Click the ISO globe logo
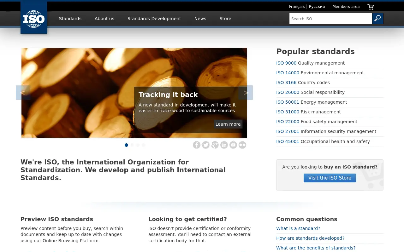Screen dimensions: 404x252 (34, 17)
